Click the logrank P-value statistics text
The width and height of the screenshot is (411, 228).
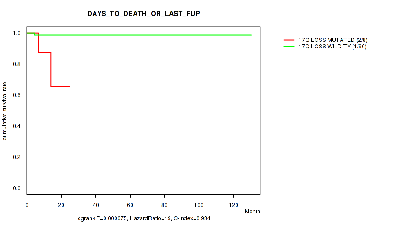(x=143, y=219)
